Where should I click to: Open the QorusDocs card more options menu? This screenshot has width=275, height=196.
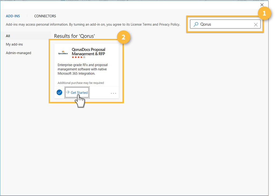pyautogui.click(x=114, y=93)
